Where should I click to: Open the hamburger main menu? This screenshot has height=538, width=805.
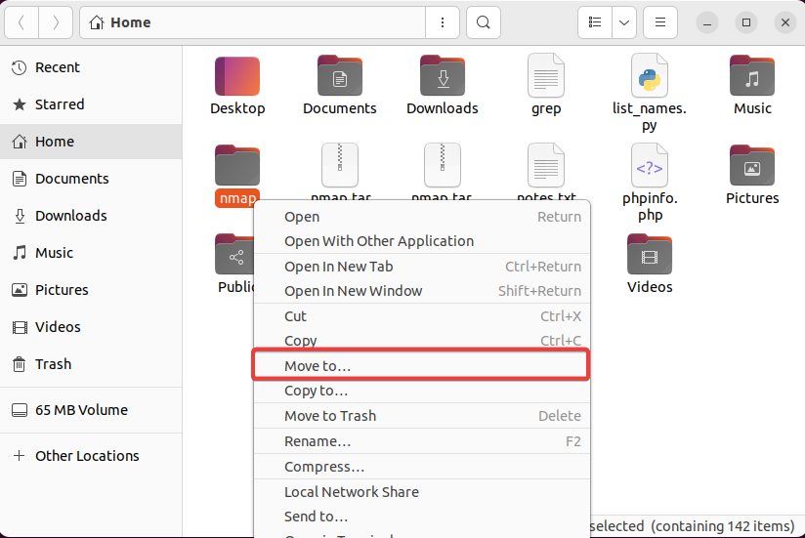point(660,22)
